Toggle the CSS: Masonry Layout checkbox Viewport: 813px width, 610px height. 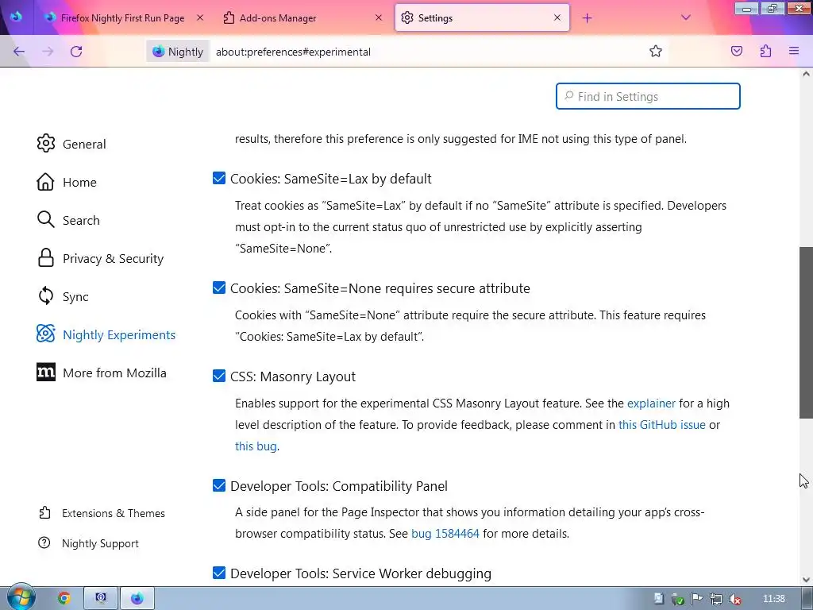click(x=219, y=376)
